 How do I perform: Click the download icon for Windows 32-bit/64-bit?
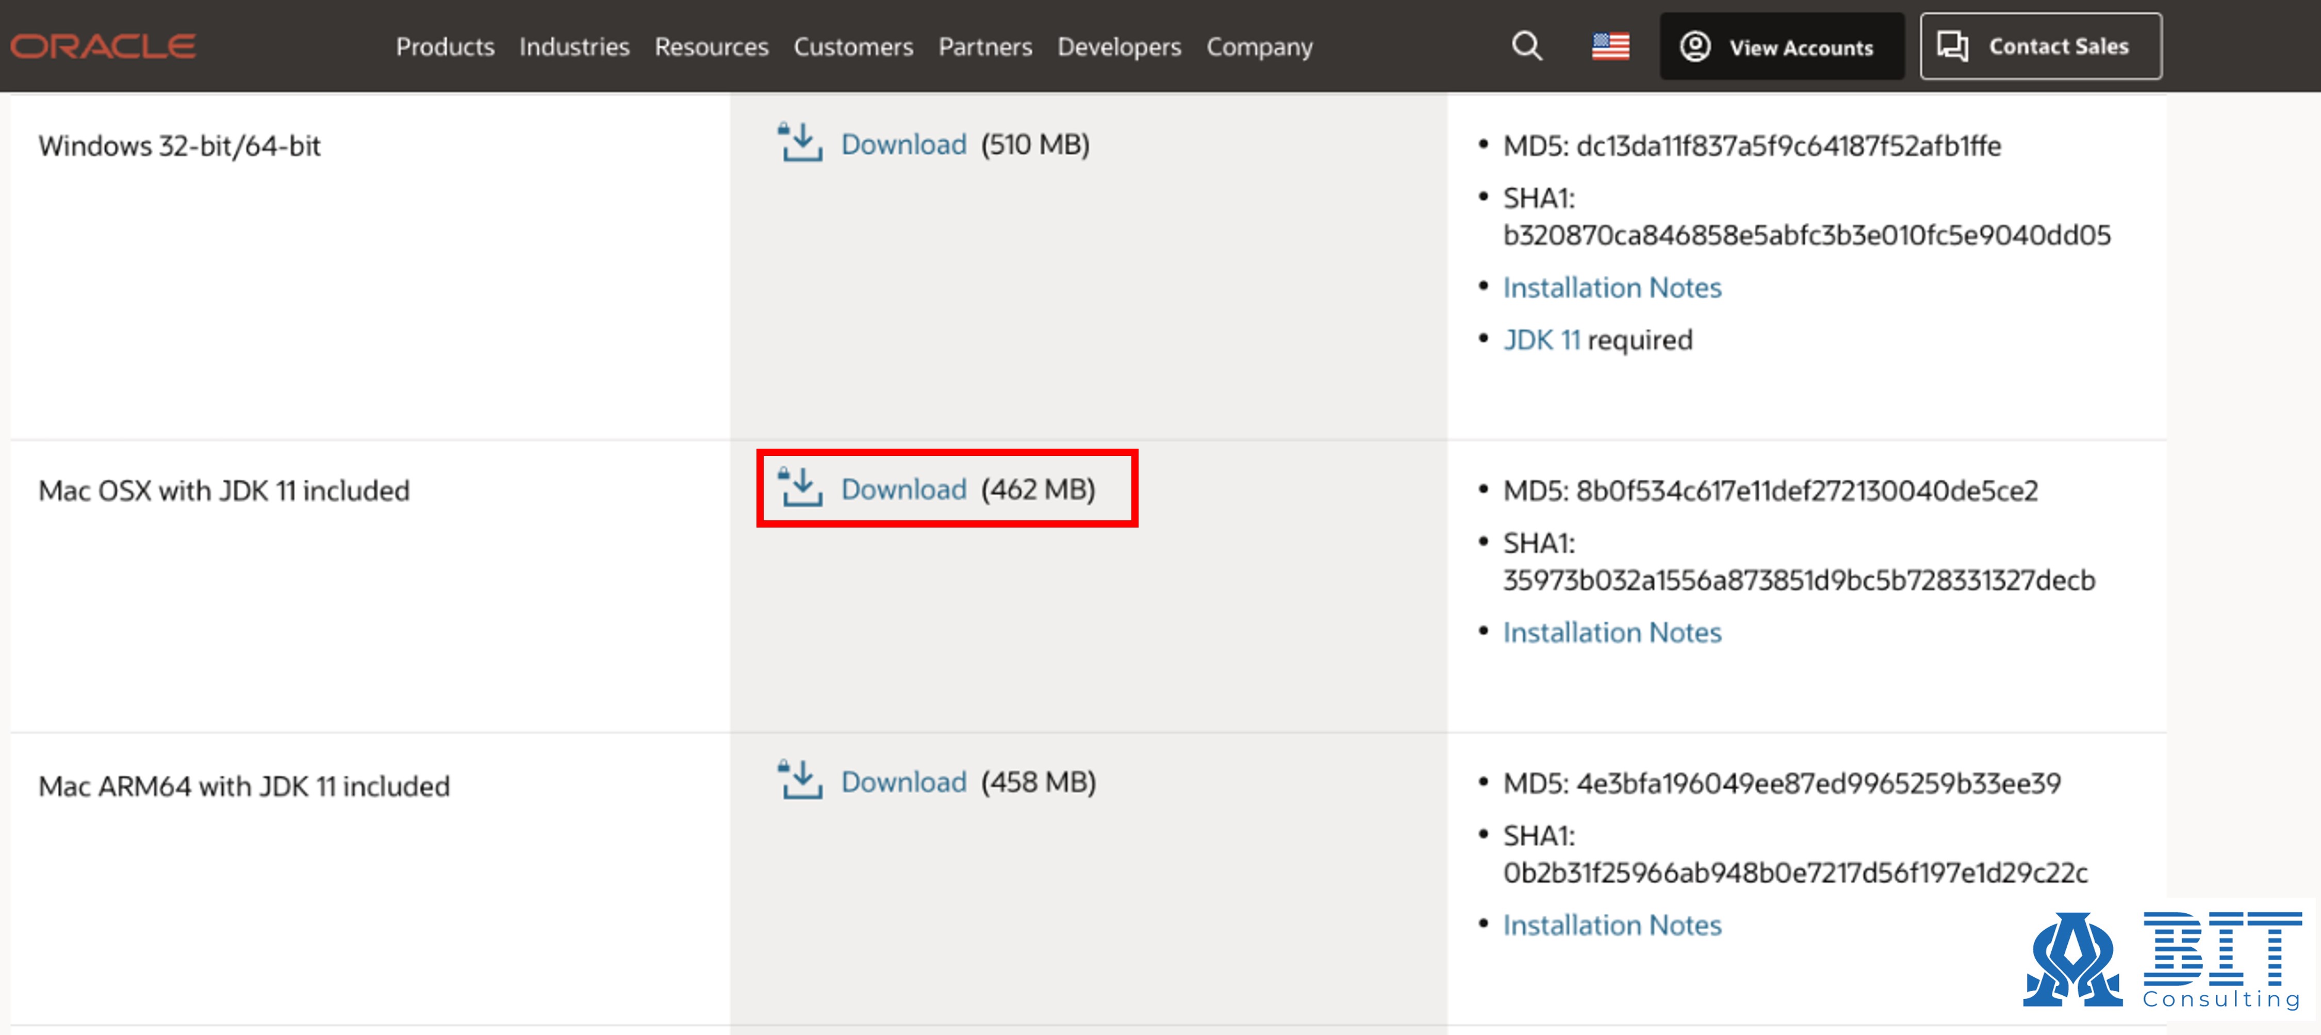pyautogui.click(x=800, y=143)
